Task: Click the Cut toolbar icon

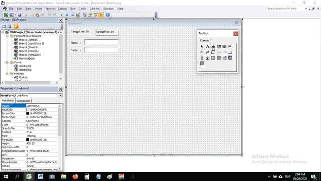Action: 26,15
